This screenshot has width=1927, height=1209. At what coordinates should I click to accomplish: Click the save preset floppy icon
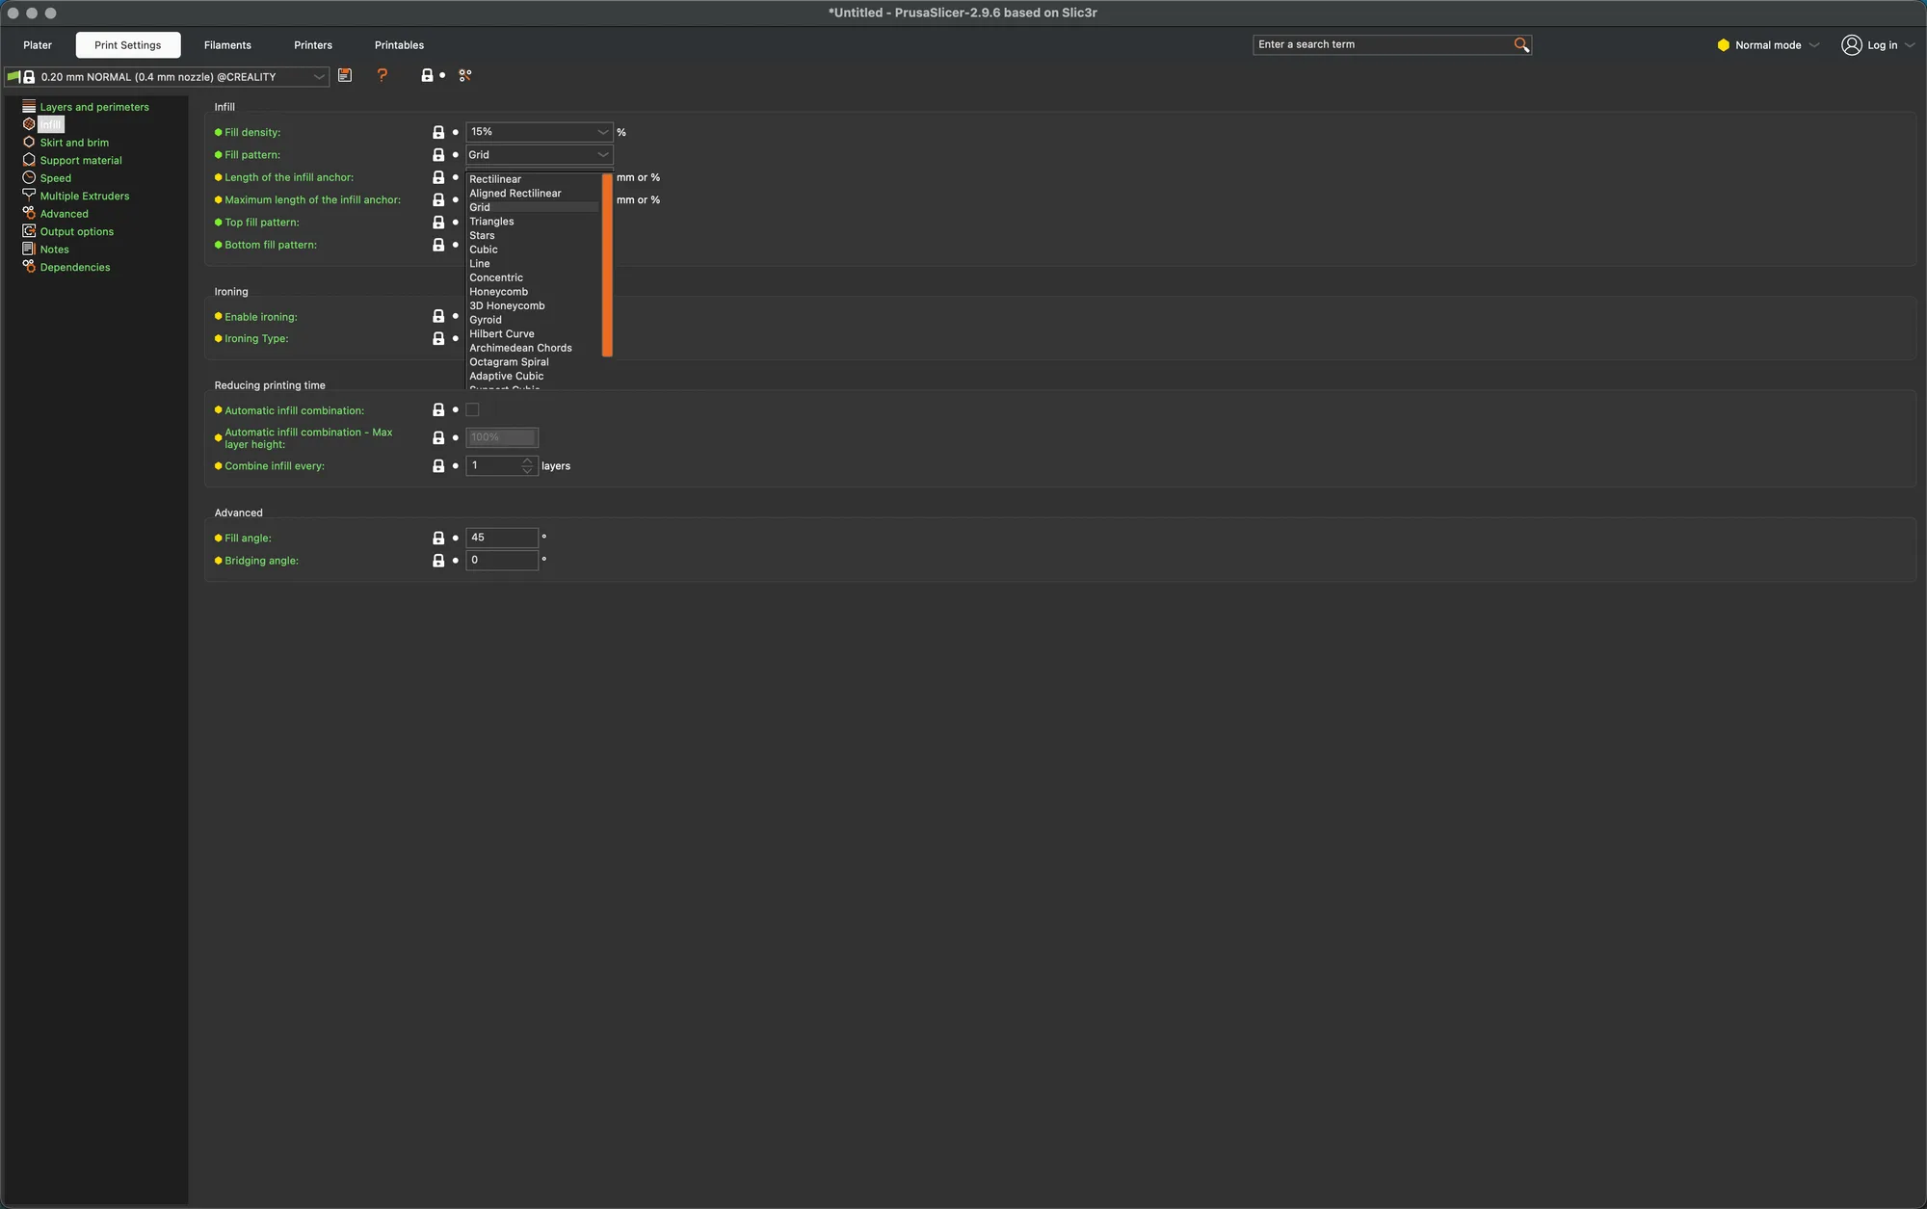[345, 75]
